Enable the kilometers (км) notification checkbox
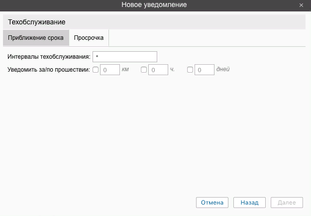The width and height of the screenshot is (311, 216). point(96,70)
